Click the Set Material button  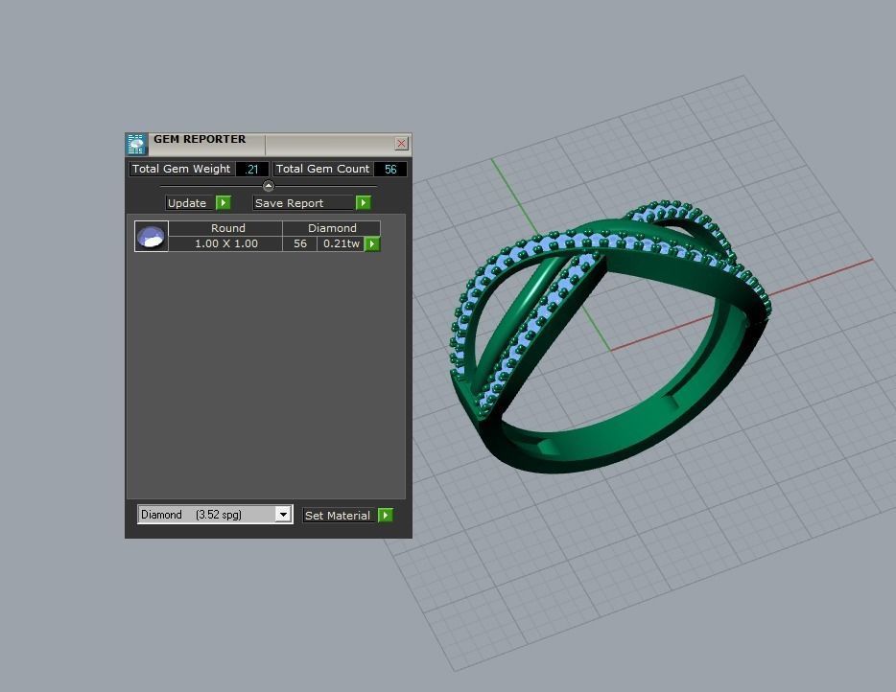coord(340,516)
